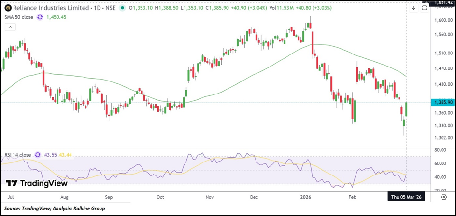Screen dimensions: 456x216
Task: Click the NSE exchange label
Action: [x=110, y=8]
